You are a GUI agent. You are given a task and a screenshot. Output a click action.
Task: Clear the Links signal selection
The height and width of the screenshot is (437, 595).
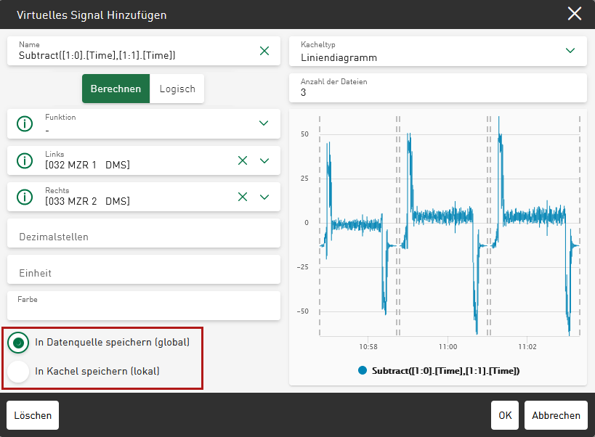point(243,160)
